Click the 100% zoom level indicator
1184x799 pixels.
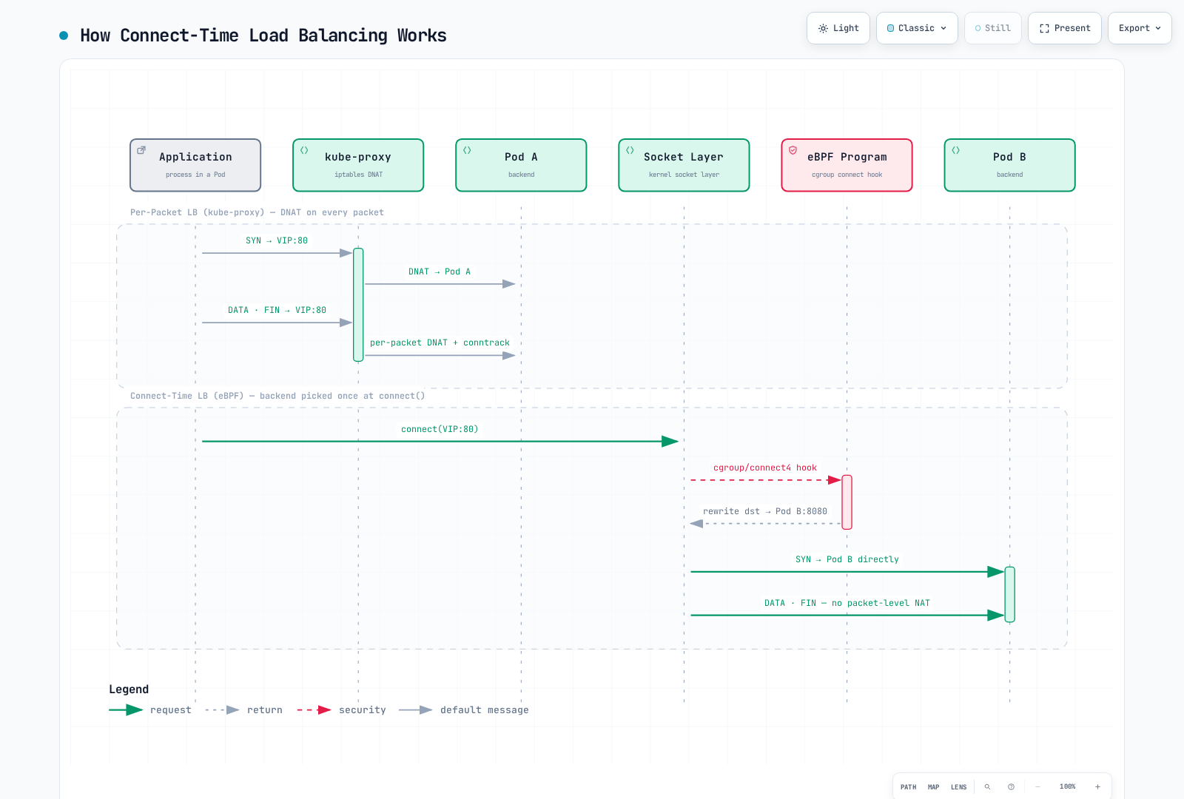pos(1068,786)
